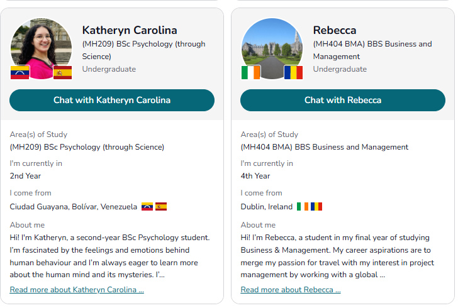Click Ireland flag badge on Rebecca's avatar
458x308 pixels.
250,72
